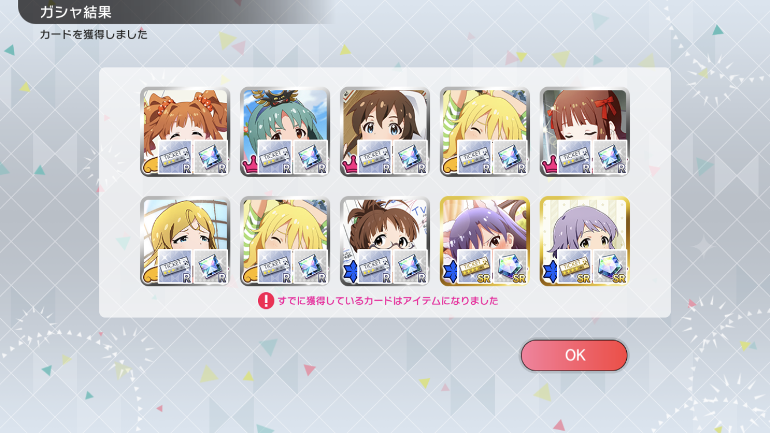Screen dimensions: 770x433
Task: Click the R crystal icon on first card
Action: (211, 157)
